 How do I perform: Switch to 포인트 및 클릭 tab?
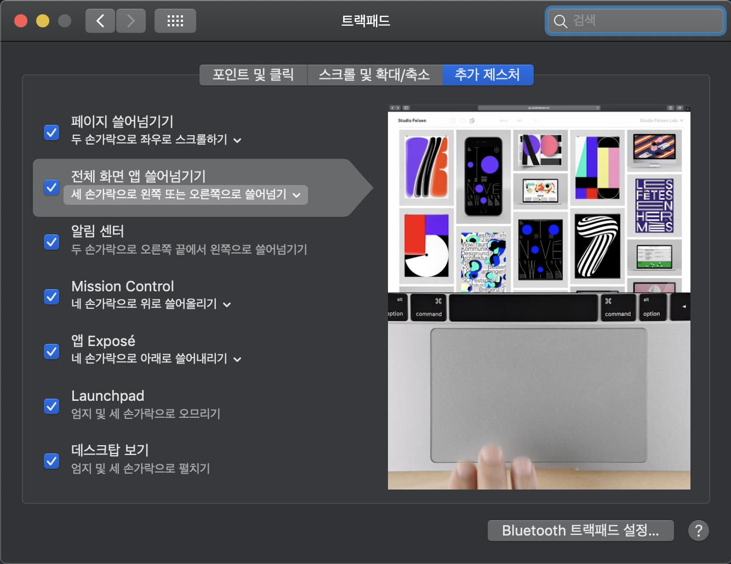(253, 74)
